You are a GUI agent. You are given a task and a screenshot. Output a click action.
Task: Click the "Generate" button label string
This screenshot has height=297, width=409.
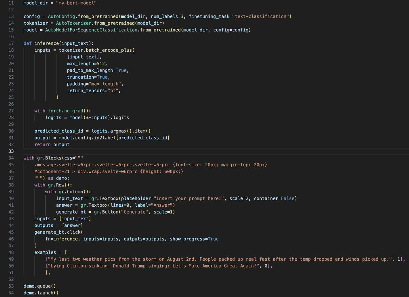(x=135, y=212)
